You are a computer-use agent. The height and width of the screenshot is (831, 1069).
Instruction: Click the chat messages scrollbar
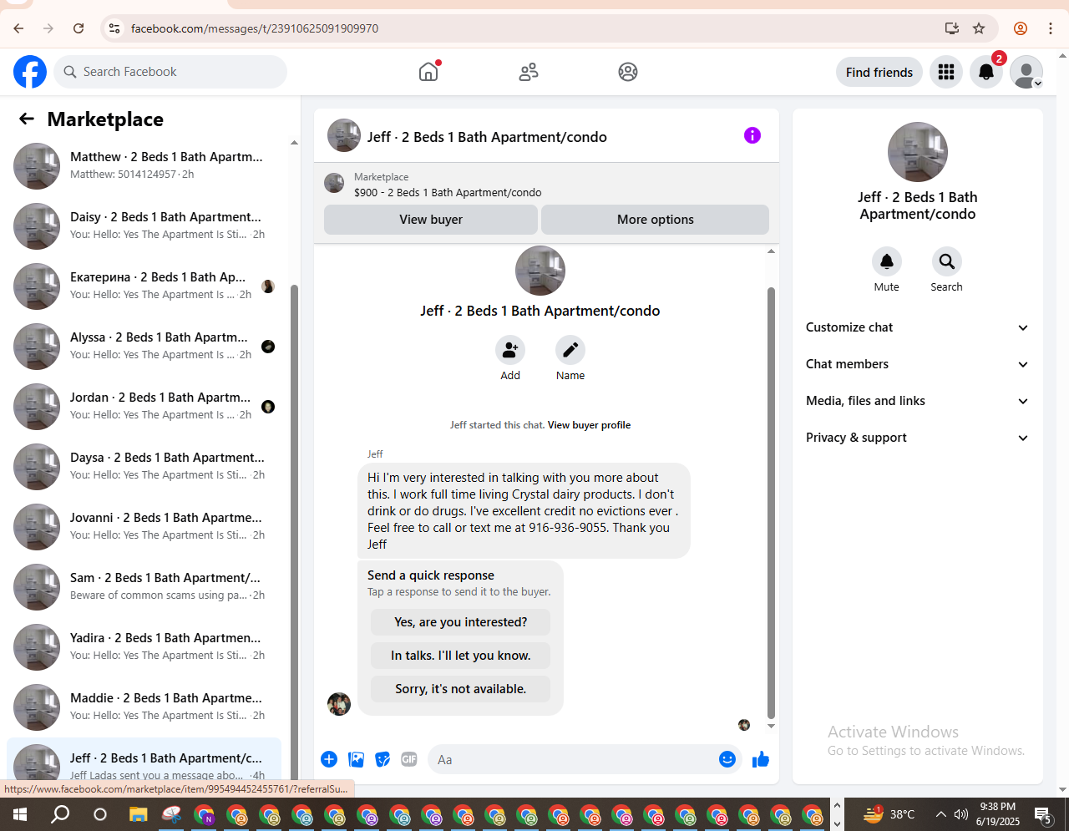(x=771, y=504)
